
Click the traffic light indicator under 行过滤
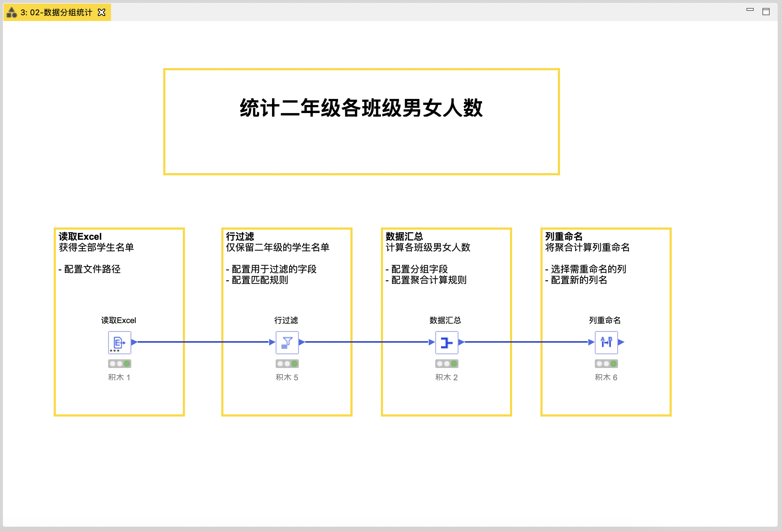click(287, 363)
